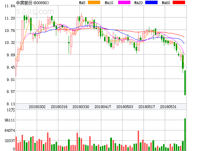Click the tallest green volume bar at far right

tap(185, 135)
